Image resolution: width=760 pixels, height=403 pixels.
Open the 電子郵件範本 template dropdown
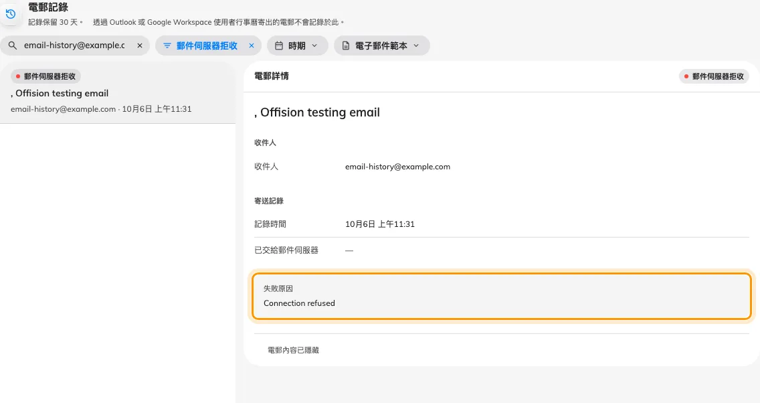(381, 46)
